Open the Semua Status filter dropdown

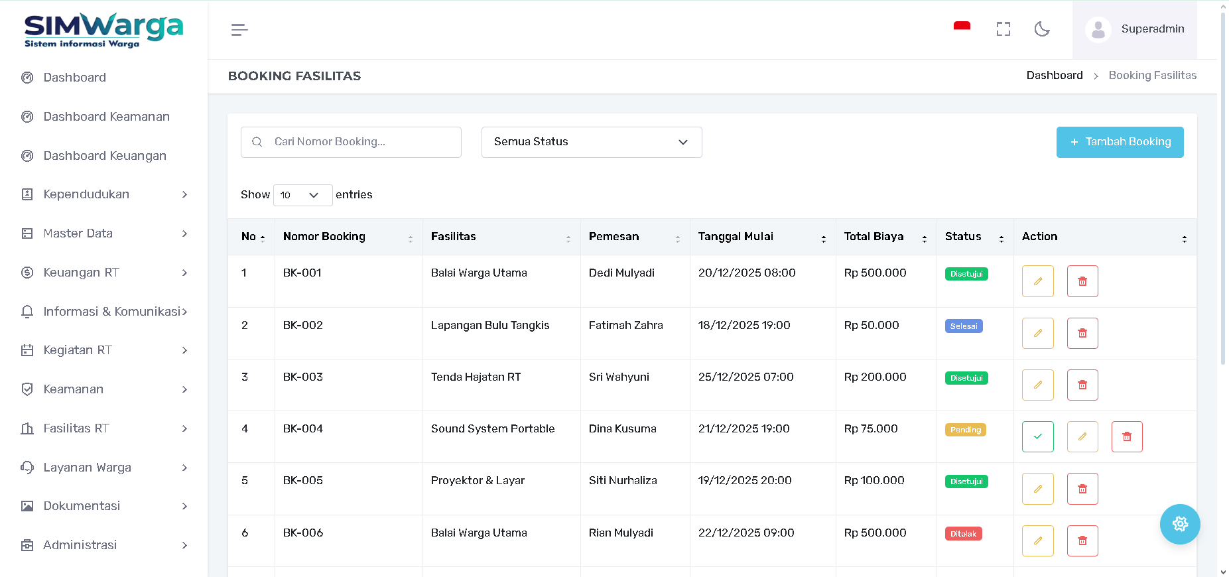[591, 142]
